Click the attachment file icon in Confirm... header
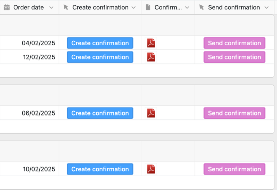This screenshot has height=190, width=277. 148,7
